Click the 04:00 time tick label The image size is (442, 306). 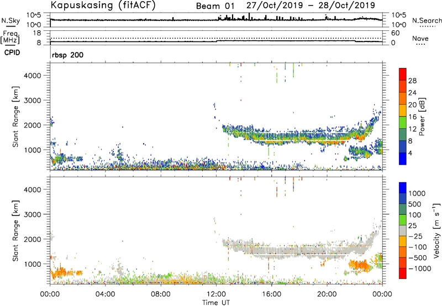point(105,294)
